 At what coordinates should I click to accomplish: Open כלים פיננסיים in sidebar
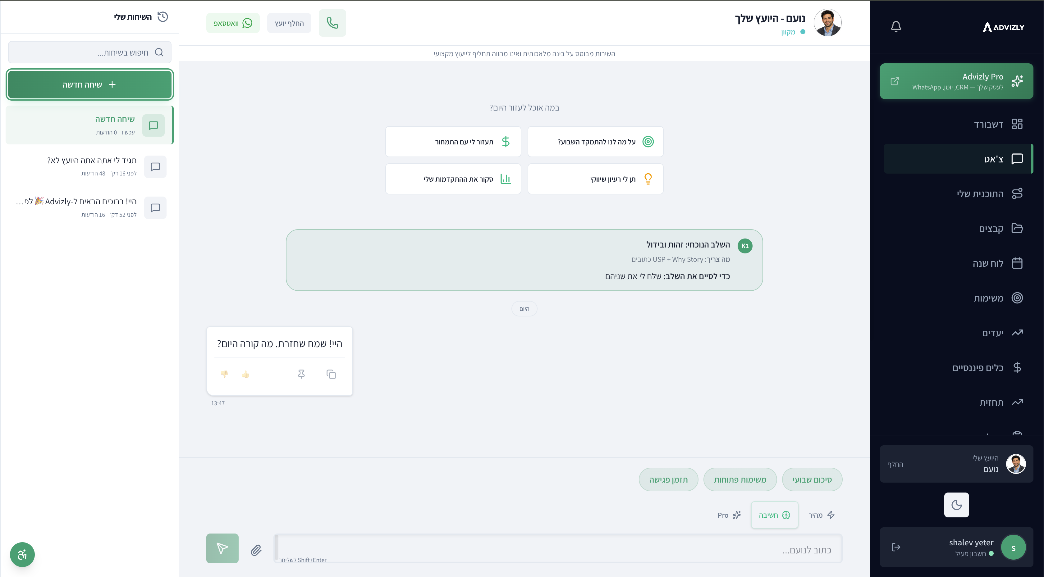958,367
